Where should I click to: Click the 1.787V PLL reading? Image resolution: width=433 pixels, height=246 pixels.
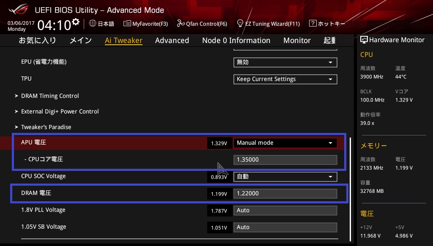(x=219, y=211)
